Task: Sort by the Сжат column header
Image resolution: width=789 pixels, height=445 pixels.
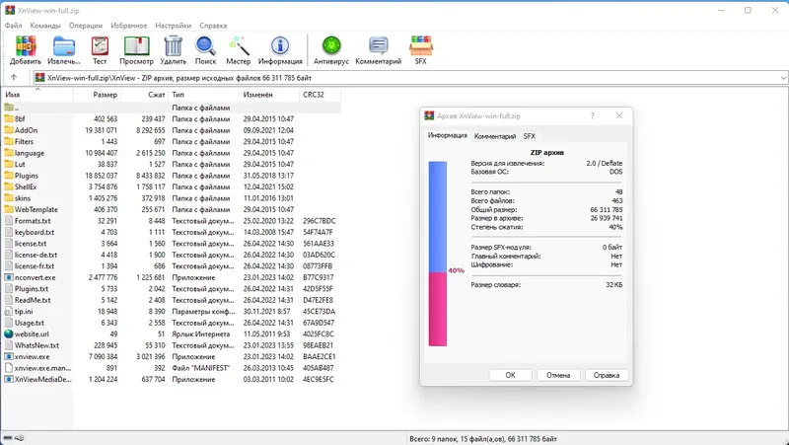Action: pos(145,94)
